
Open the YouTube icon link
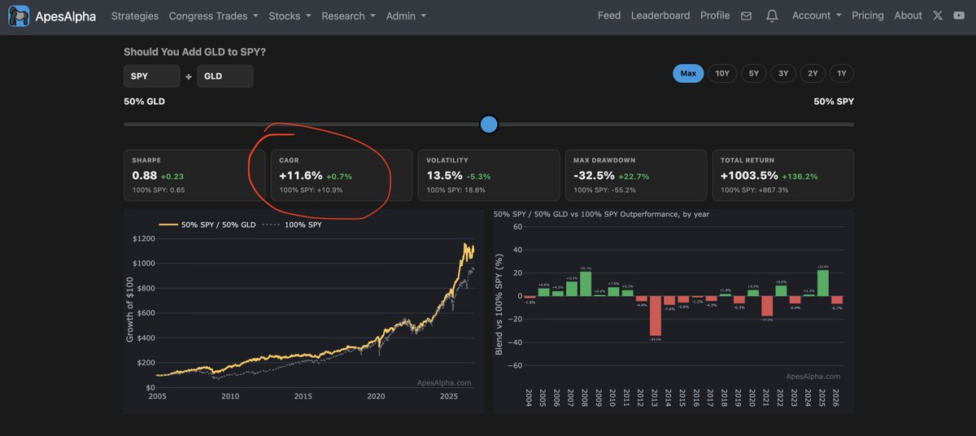tap(959, 15)
